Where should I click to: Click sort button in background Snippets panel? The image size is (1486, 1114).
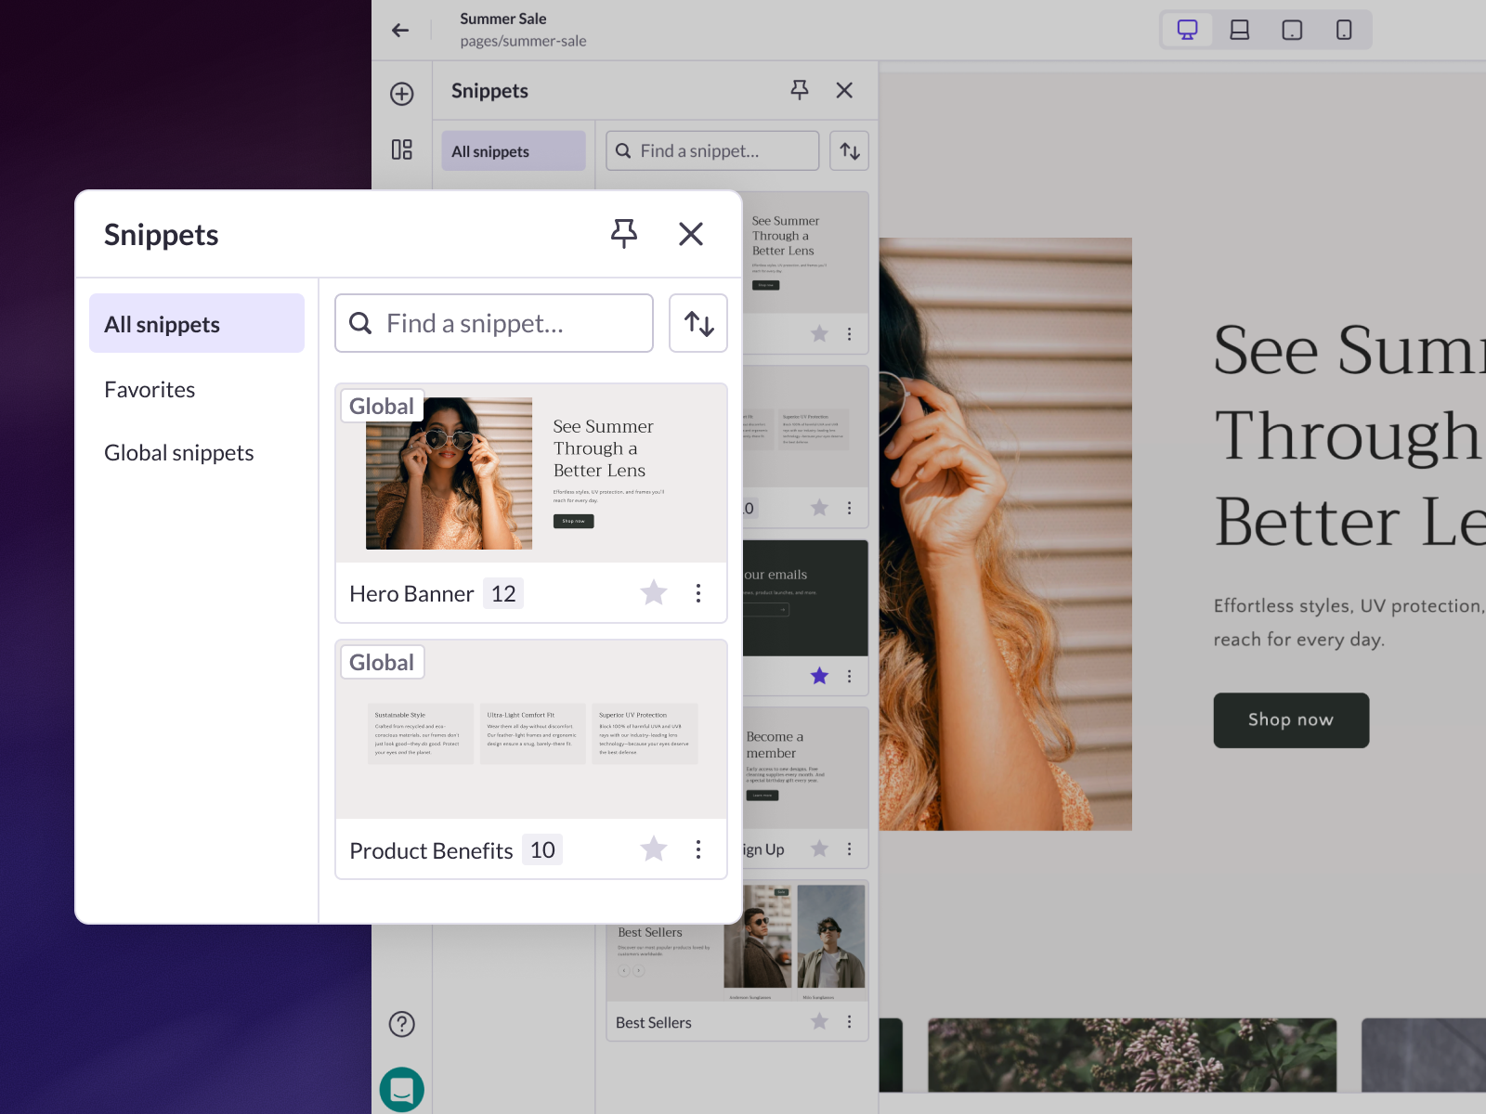click(850, 150)
